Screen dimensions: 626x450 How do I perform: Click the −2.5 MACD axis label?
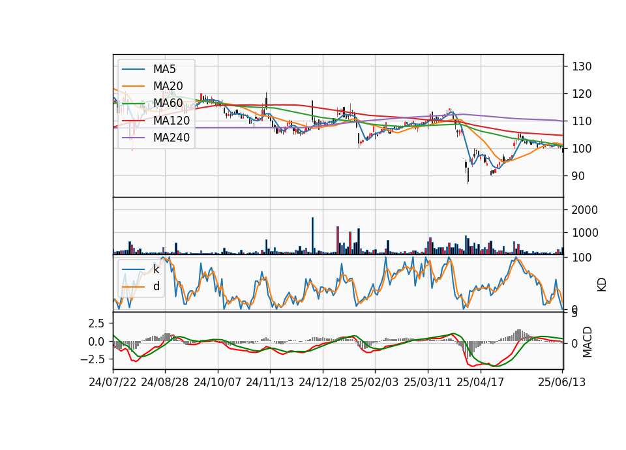[92, 359]
